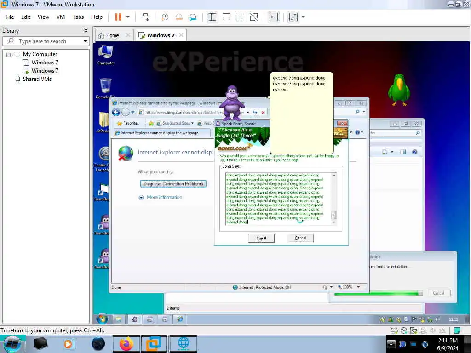Revert the VM to its previous snapshot
Screen dimensions: 471x353
pyautogui.click(x=179, y=17)
